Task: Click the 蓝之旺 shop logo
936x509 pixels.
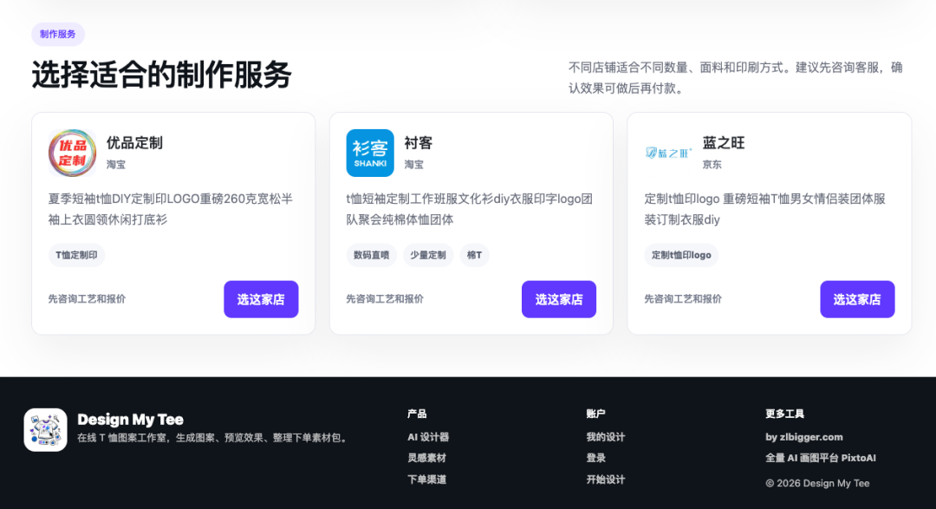Action: [668, 153]
